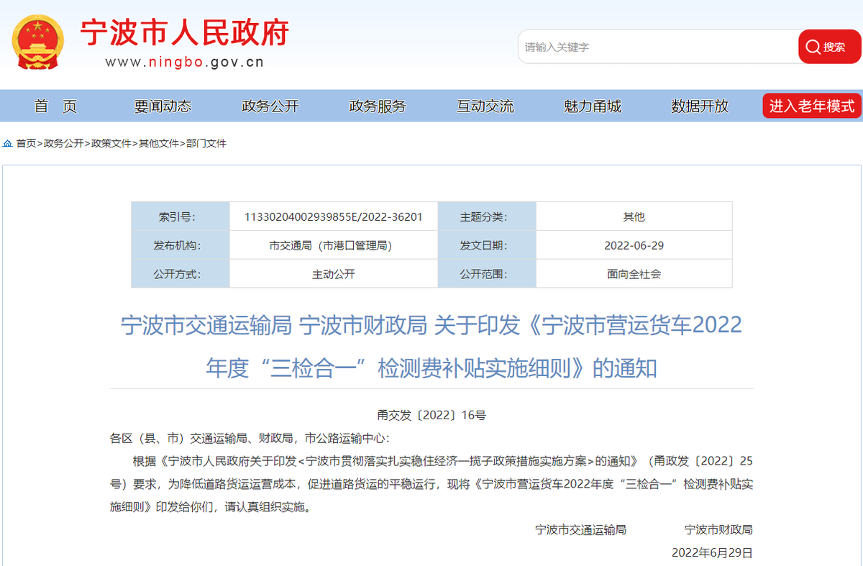Click 市交通局（市港口管理局）cell
The height and width of the screenshot is (566, 863).
tap(334, 245)
